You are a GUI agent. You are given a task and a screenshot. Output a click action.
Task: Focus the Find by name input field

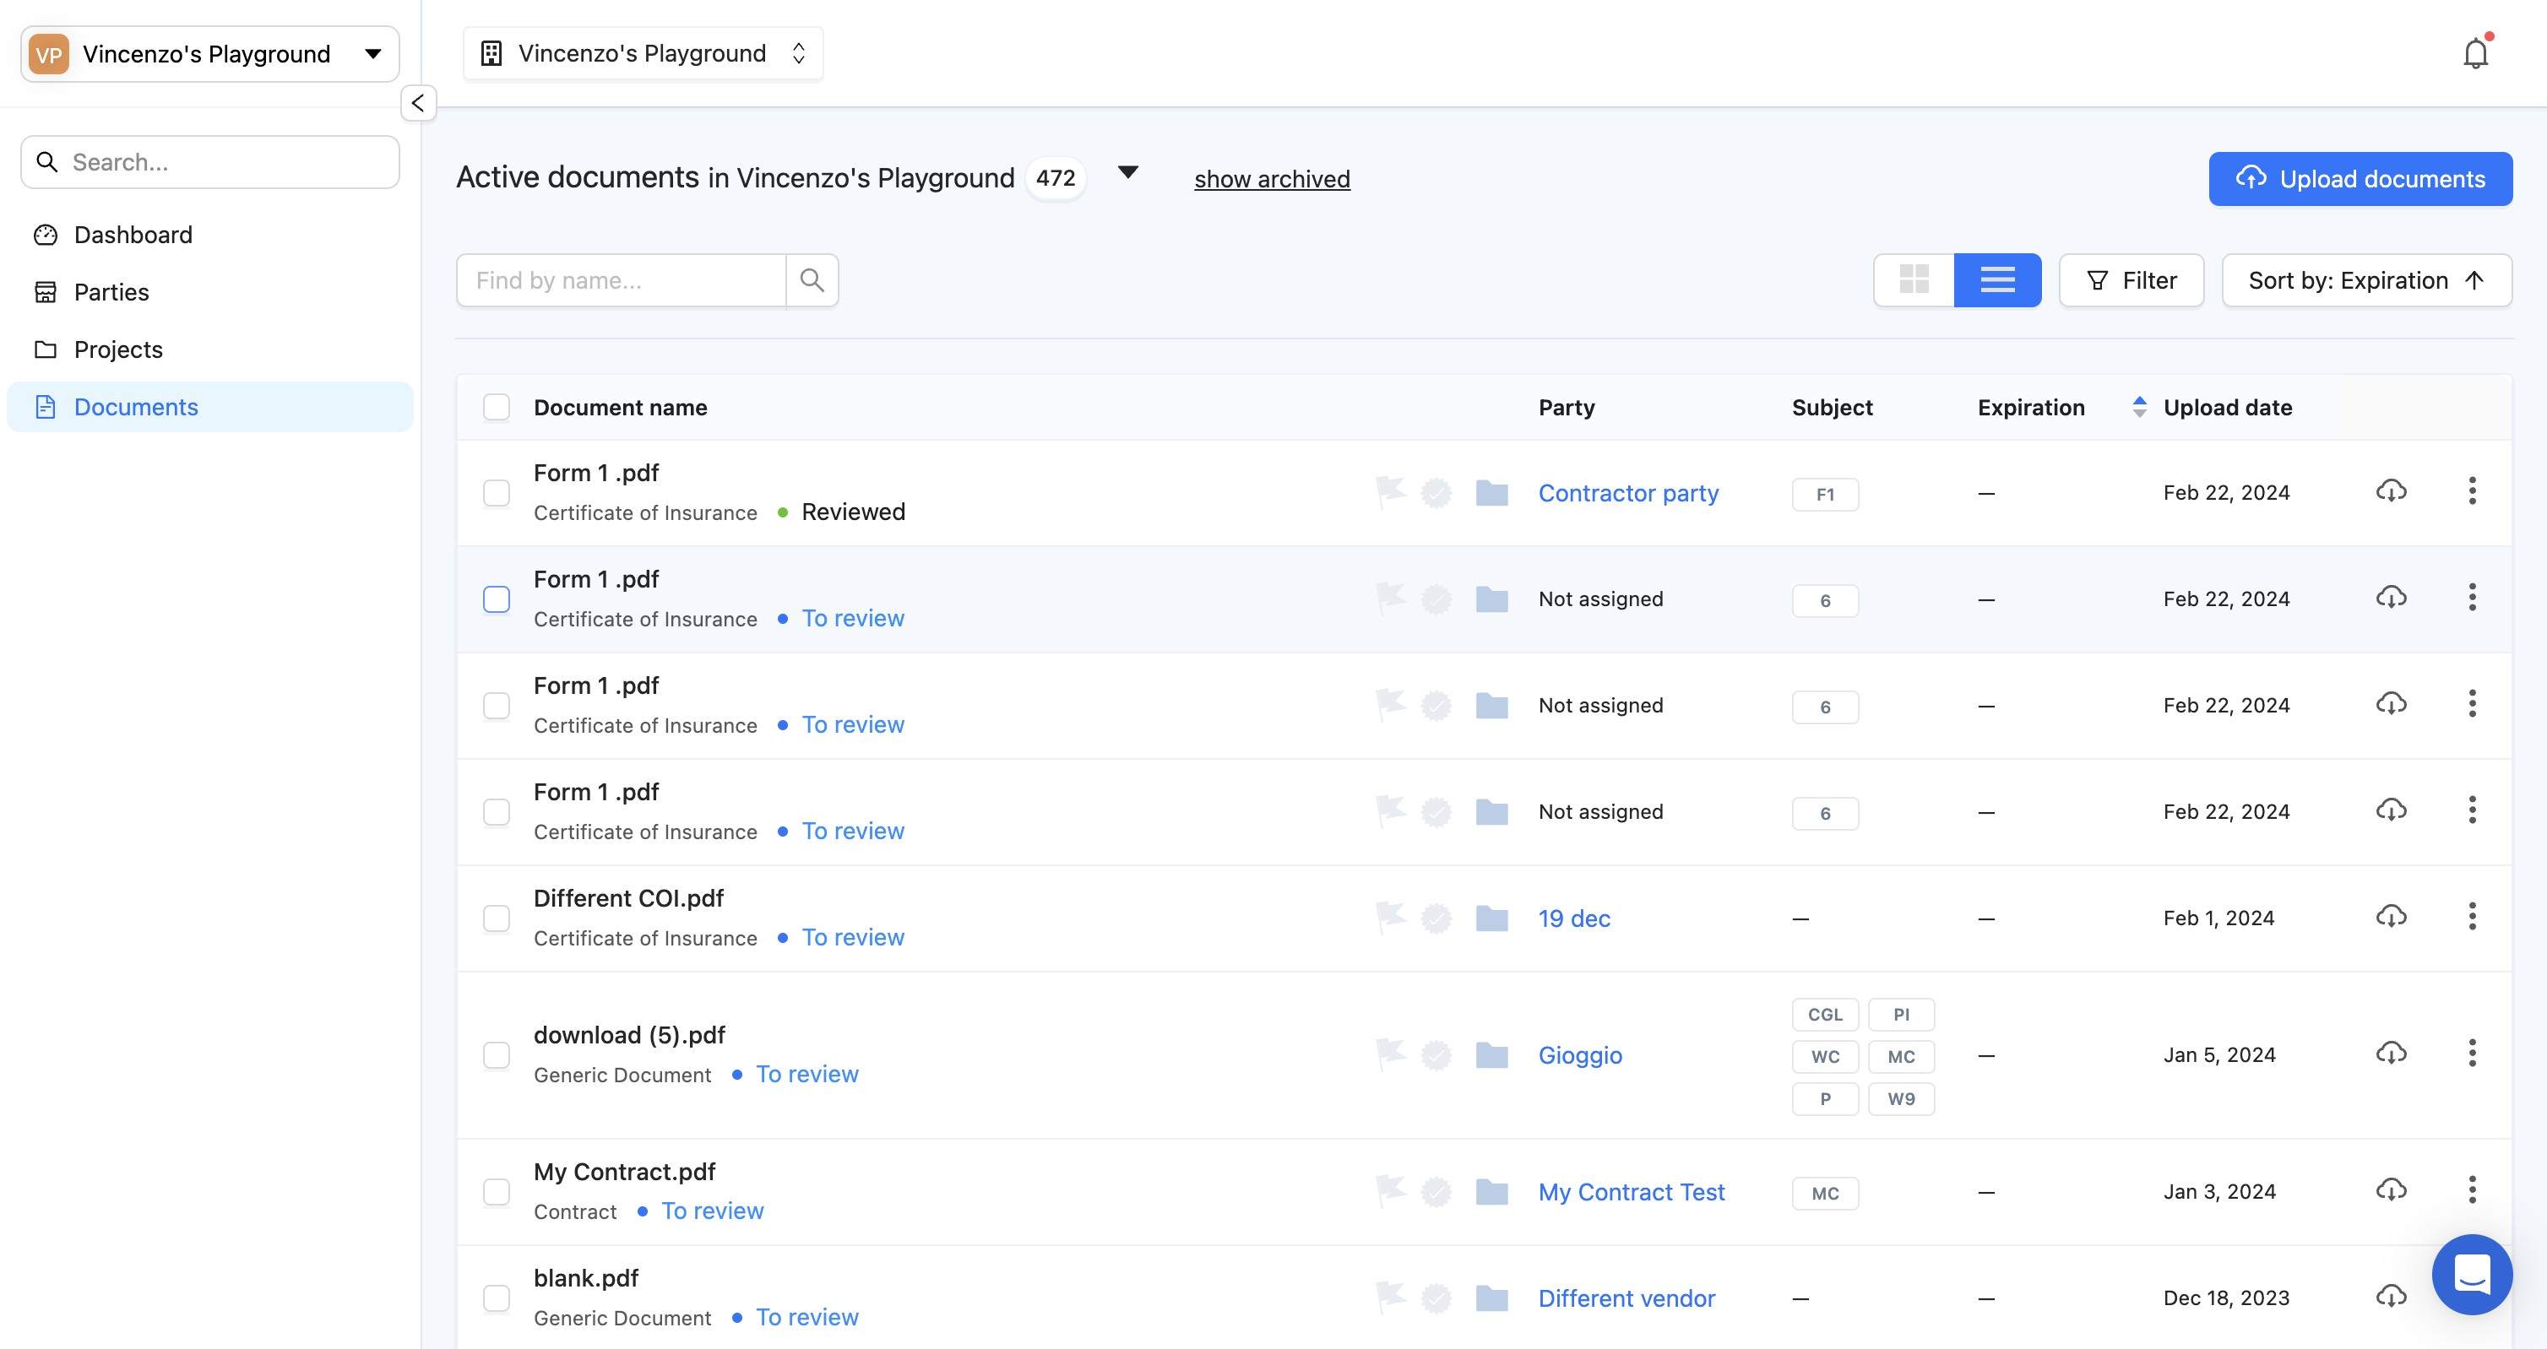[621, 280]
